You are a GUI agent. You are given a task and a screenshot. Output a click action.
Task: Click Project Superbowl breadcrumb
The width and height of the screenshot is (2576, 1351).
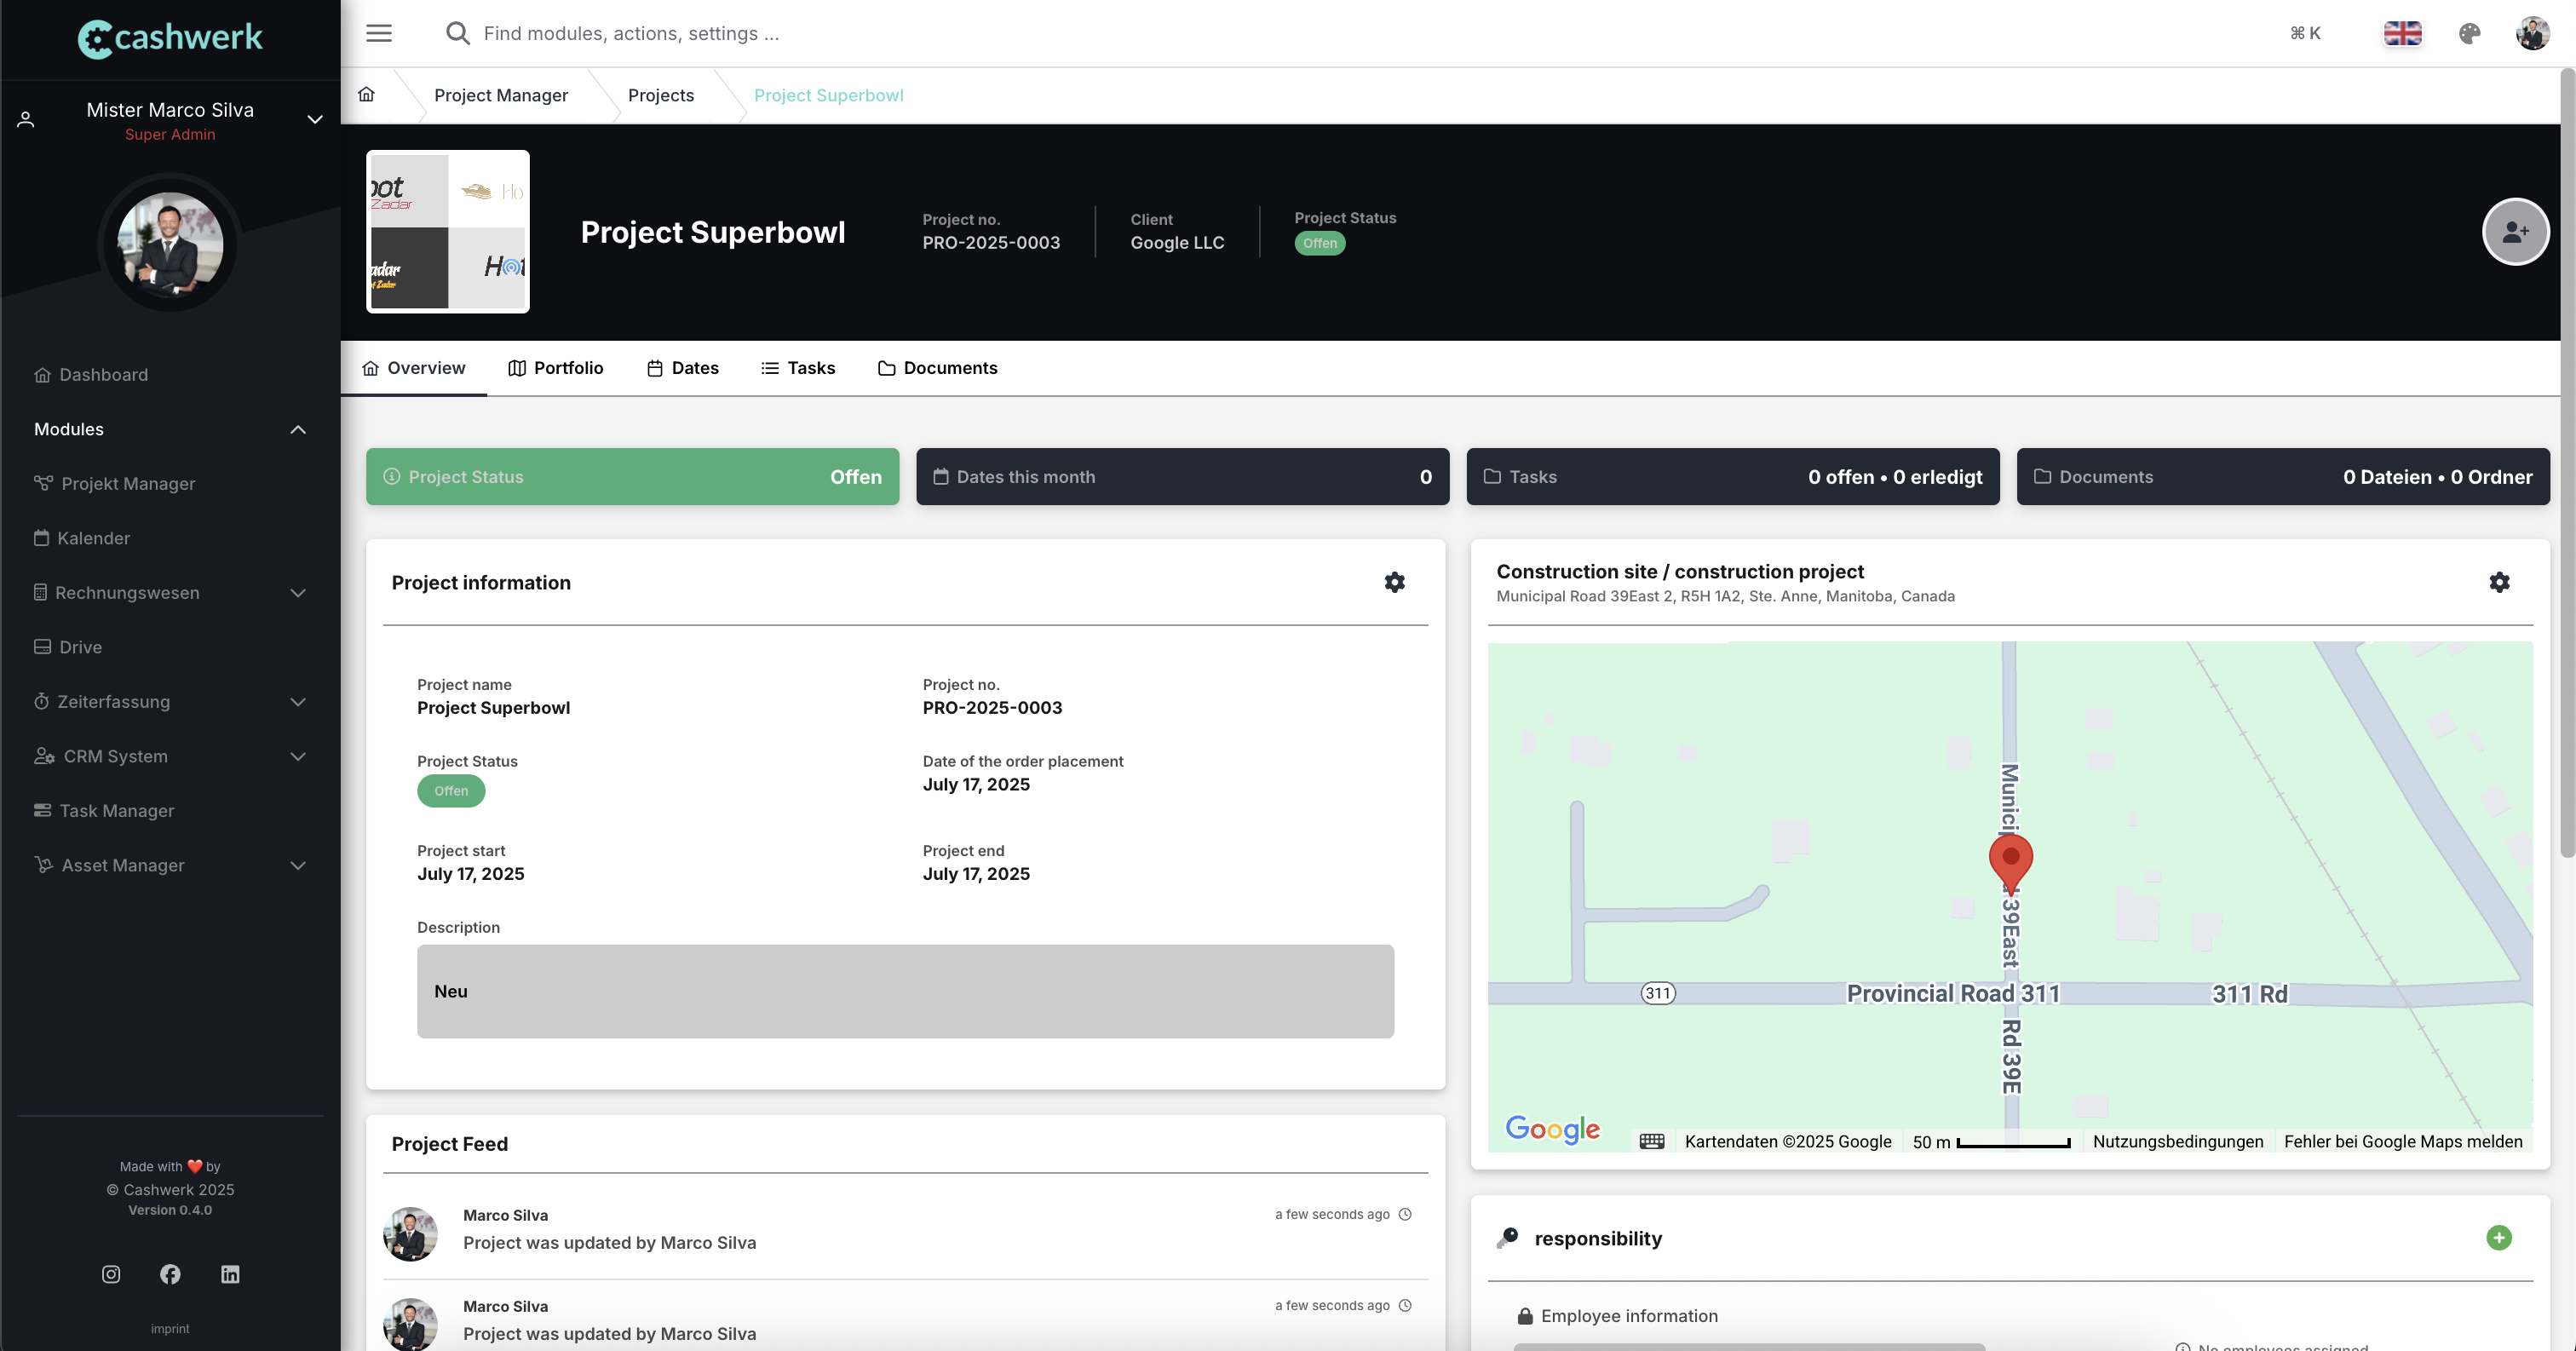point(829,95)
